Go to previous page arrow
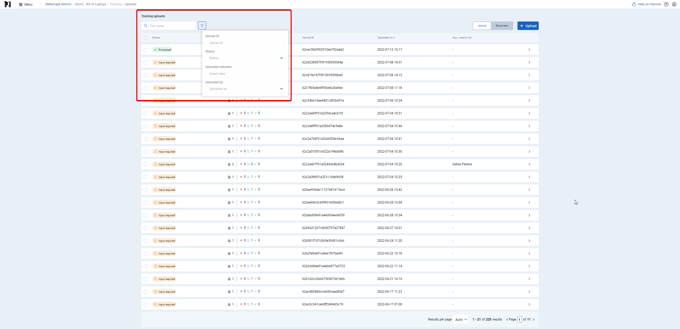This screenshot has width=680, height=329. point(507,319)
